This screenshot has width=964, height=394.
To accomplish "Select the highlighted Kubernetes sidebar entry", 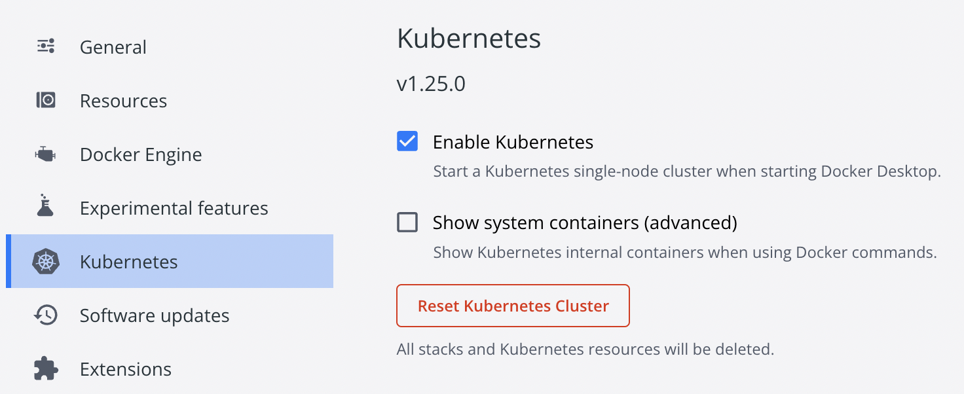I will click(129, 262).
